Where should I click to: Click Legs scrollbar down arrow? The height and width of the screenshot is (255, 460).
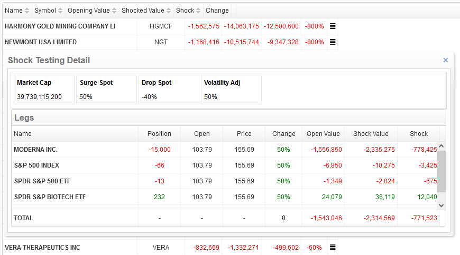tap(441, 205)
